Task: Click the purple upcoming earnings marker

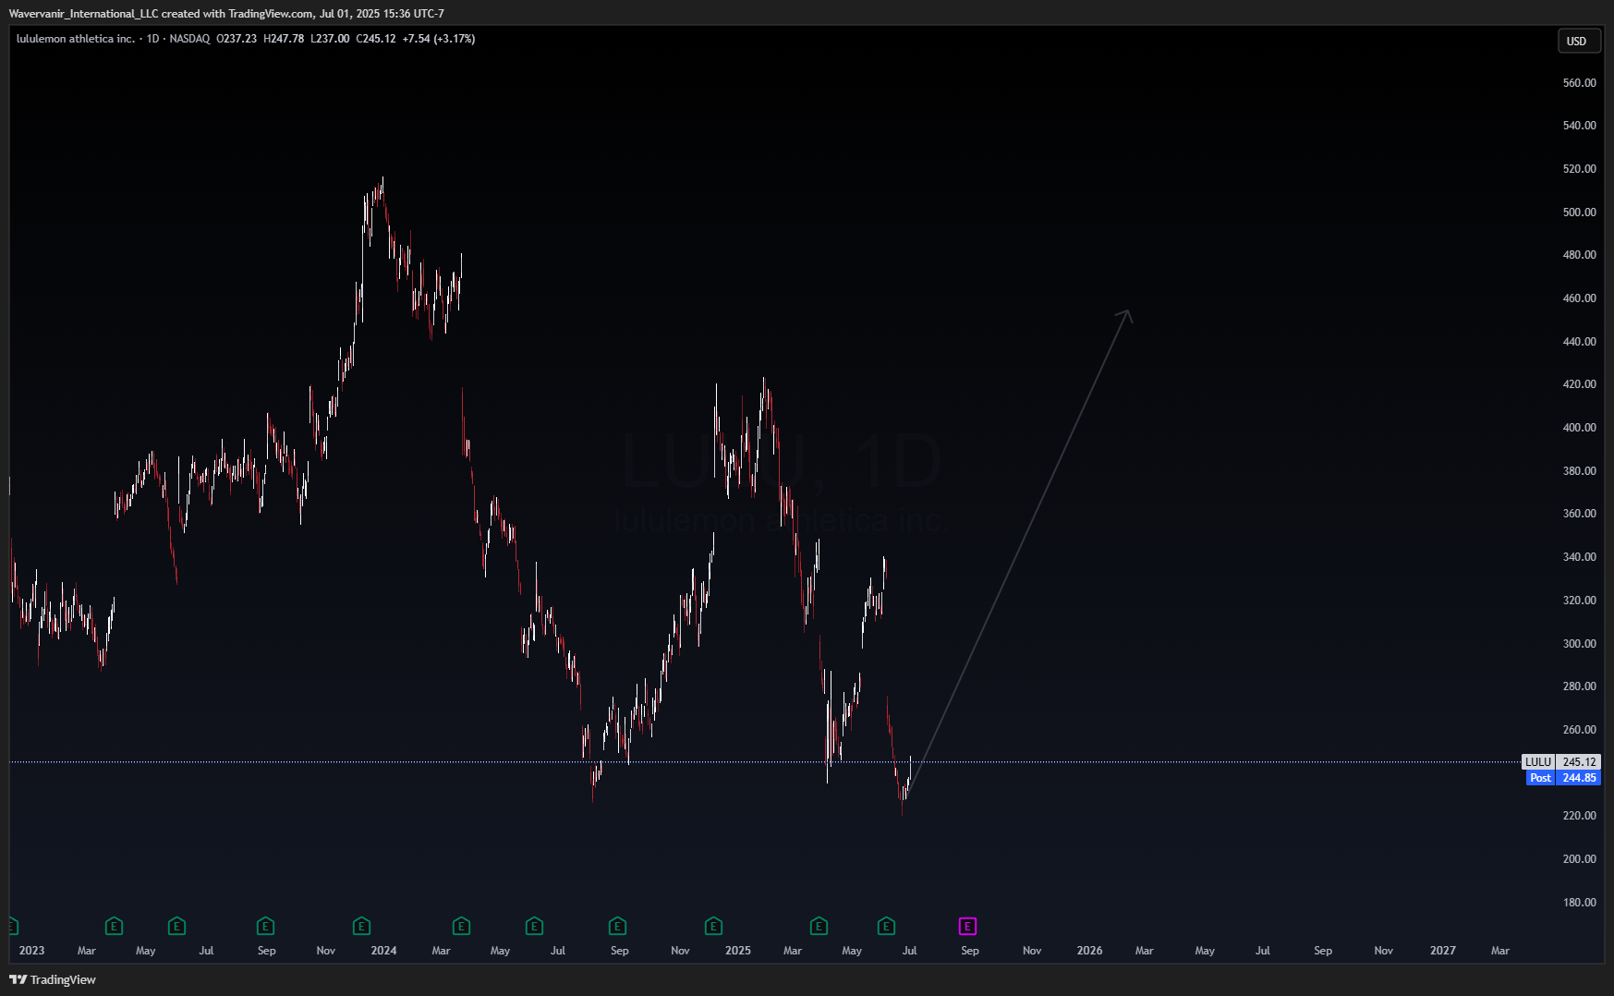Action: pos(967,926)
